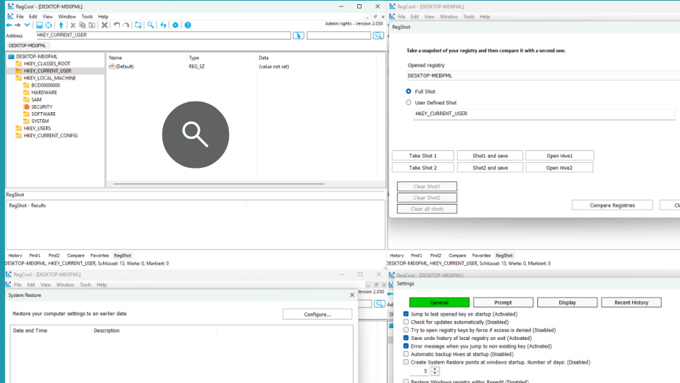Open the Recent History settings tab
680x383 pixels.
tap(631, 303)
